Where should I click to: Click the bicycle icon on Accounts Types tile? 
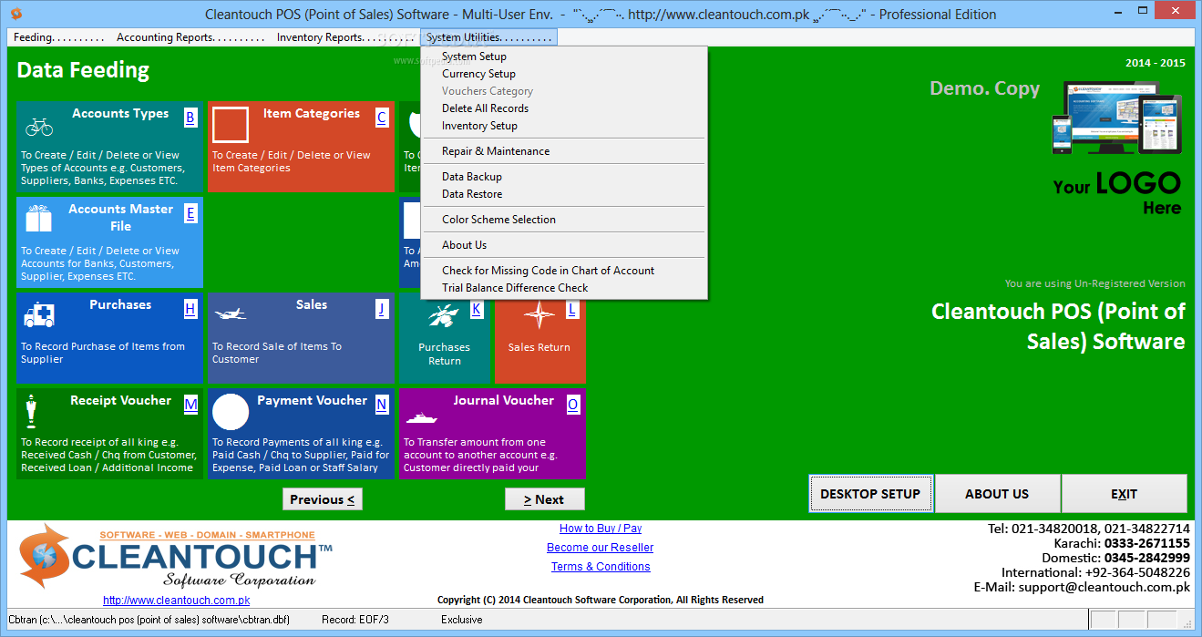coord(39,126)
